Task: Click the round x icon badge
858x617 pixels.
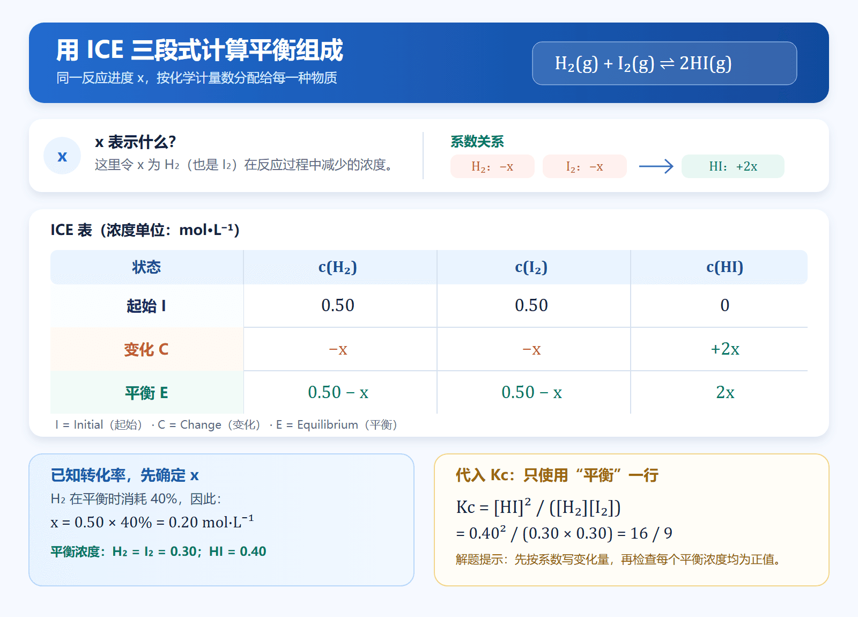Action: pos(62,156)
